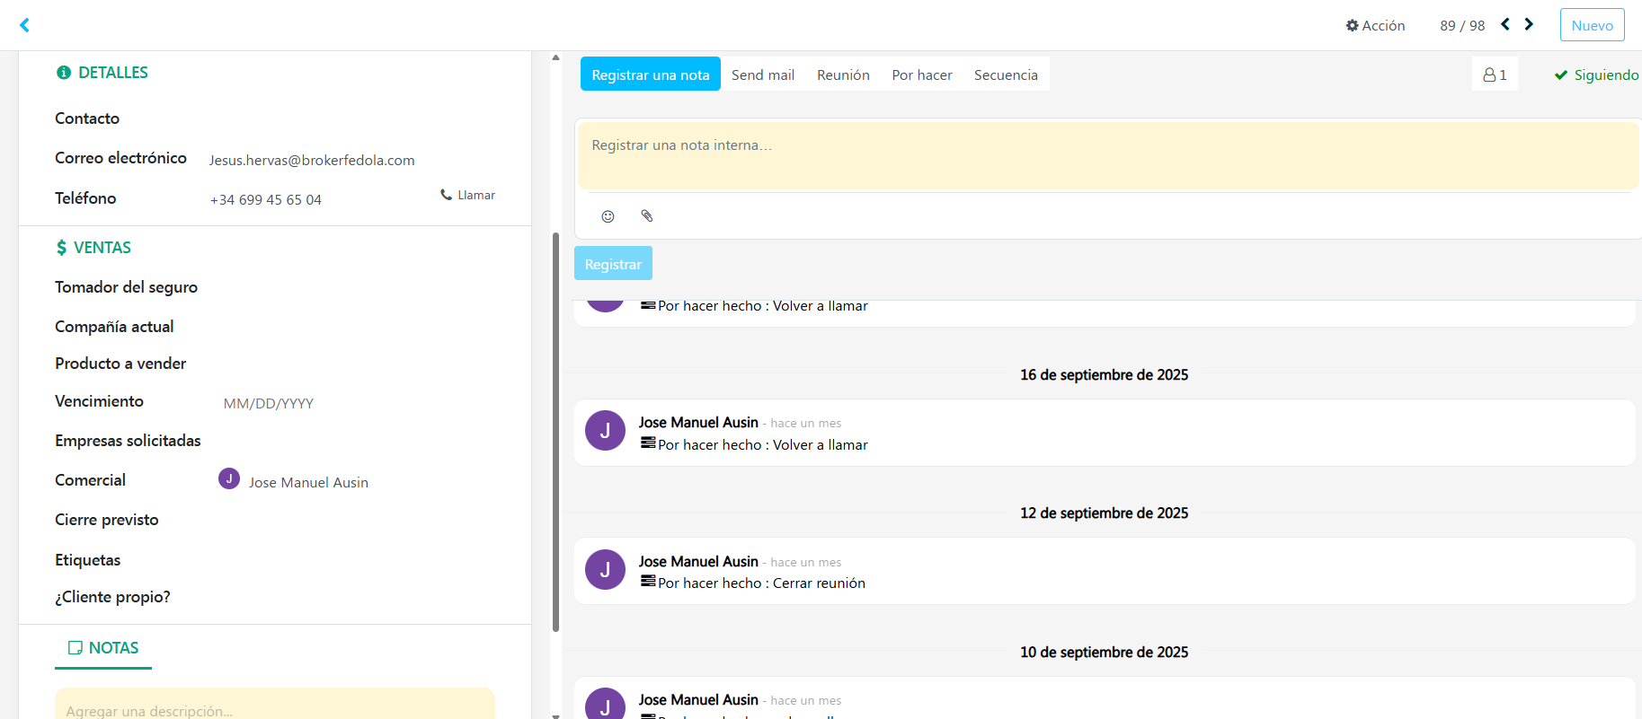This screenshot has width=1642, height=719.
Task: Click the back arrow icon
Action: click(25, 25)
